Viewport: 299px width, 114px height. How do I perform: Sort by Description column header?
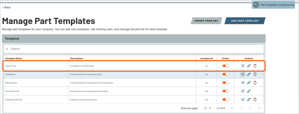coord(76,59)
